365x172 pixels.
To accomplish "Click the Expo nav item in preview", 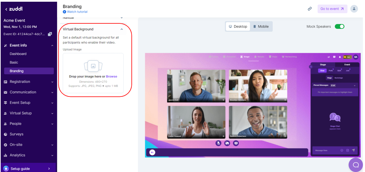I will pyautogui.click(x=273, y=57).
